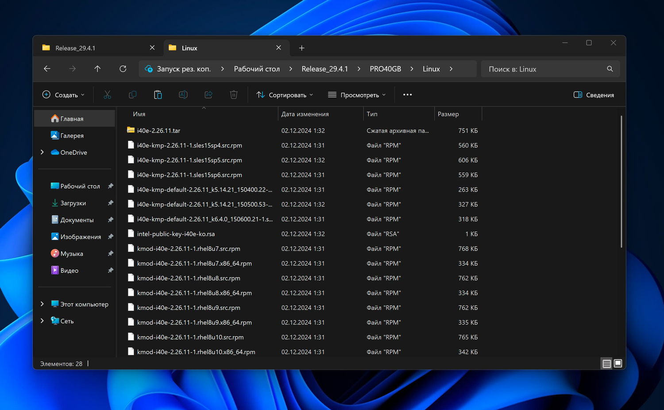664x410 pixels.
Task: Go up one folder level
Action: [97, 69]
